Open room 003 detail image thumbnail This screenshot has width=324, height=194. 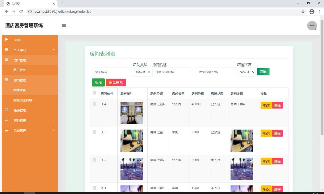coord(242,141)
